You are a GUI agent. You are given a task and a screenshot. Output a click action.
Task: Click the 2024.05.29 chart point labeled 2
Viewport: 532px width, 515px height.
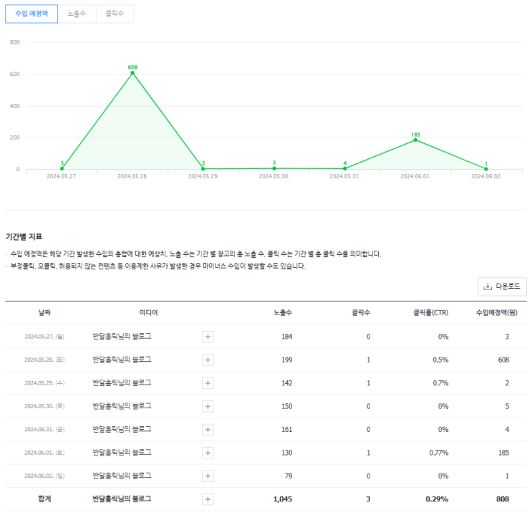(x=203, y=169)
